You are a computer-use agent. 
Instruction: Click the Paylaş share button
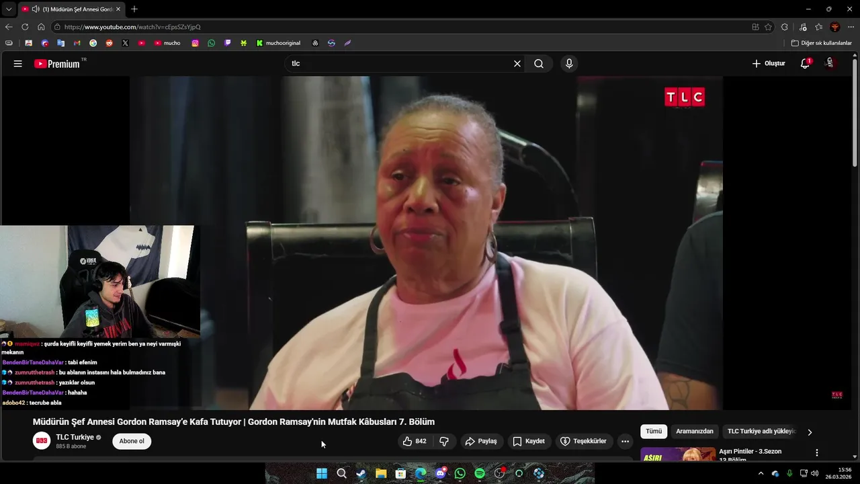[481, 442]
